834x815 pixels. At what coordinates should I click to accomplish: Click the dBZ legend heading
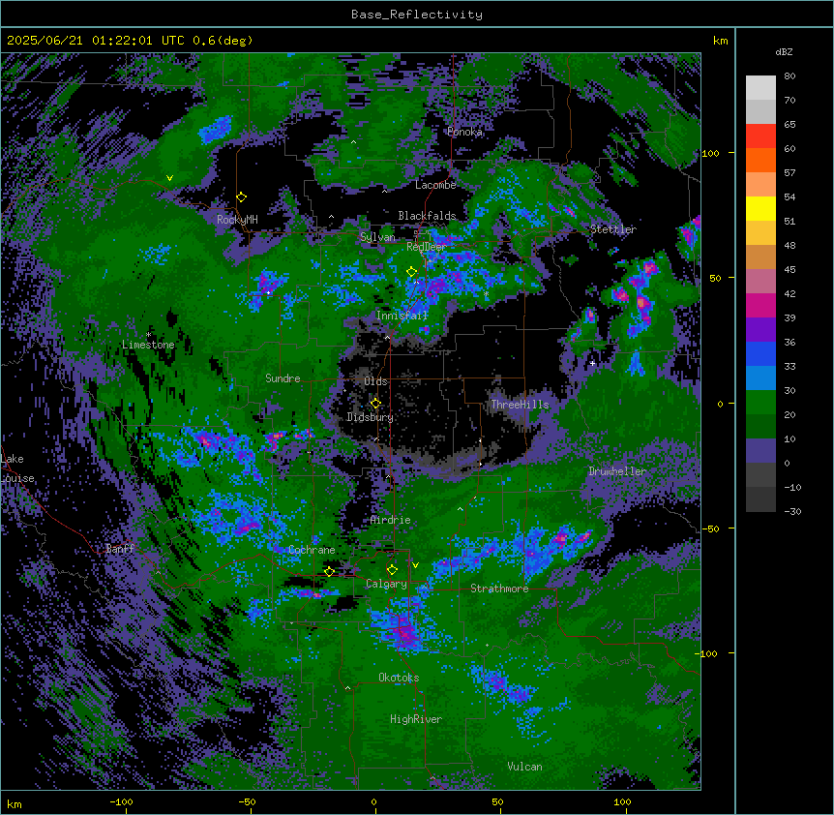click(x=784, y=51)
